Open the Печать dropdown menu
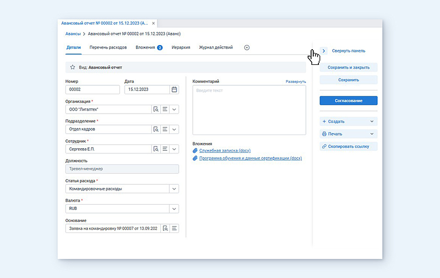This screenshot has width=440, height=278. [348, 134]
